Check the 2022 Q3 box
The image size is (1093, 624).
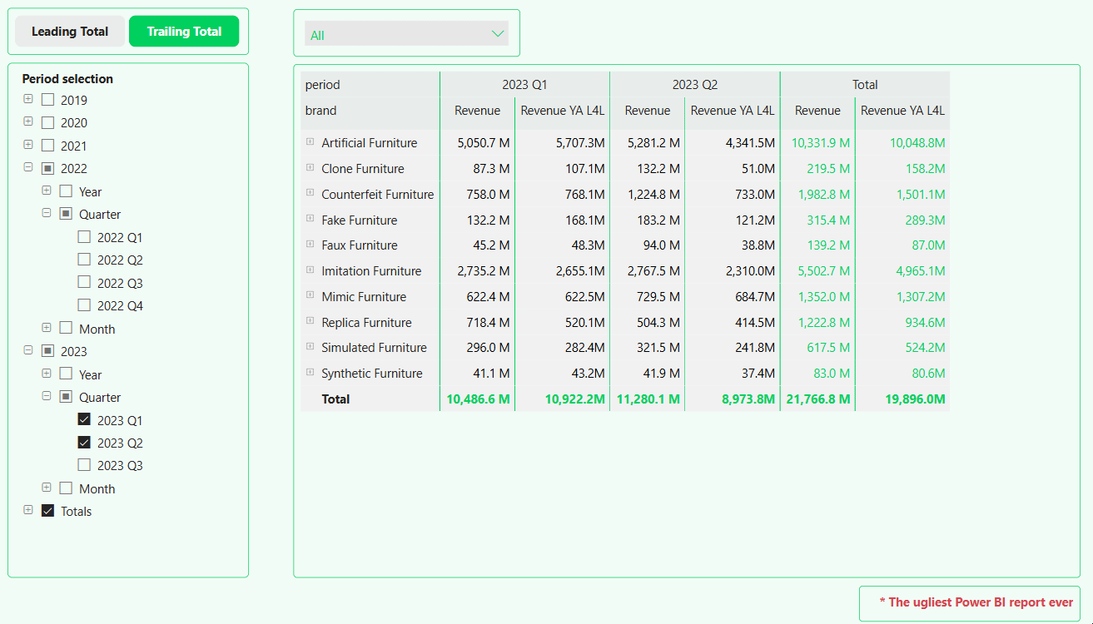click(84, 282)
